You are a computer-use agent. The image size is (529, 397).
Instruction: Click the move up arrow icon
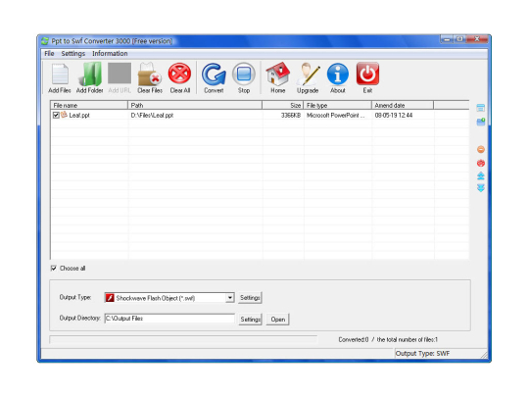click(481, 175)
